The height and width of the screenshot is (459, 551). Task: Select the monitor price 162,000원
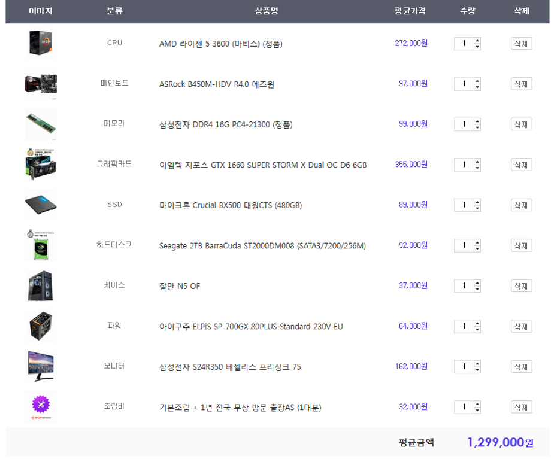pos(411,366)
